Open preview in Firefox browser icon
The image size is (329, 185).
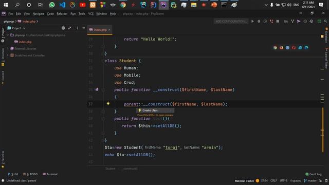(281, 48)
